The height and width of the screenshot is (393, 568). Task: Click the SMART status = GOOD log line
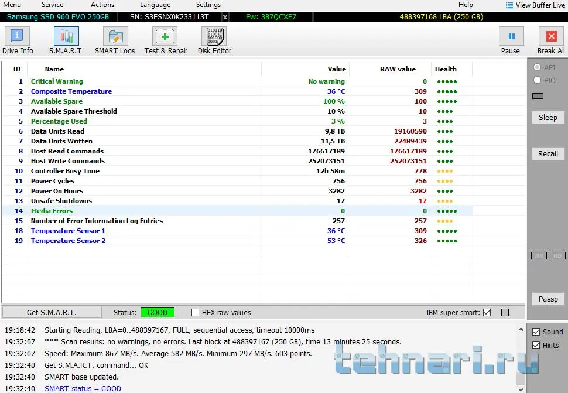coord(83,389)
